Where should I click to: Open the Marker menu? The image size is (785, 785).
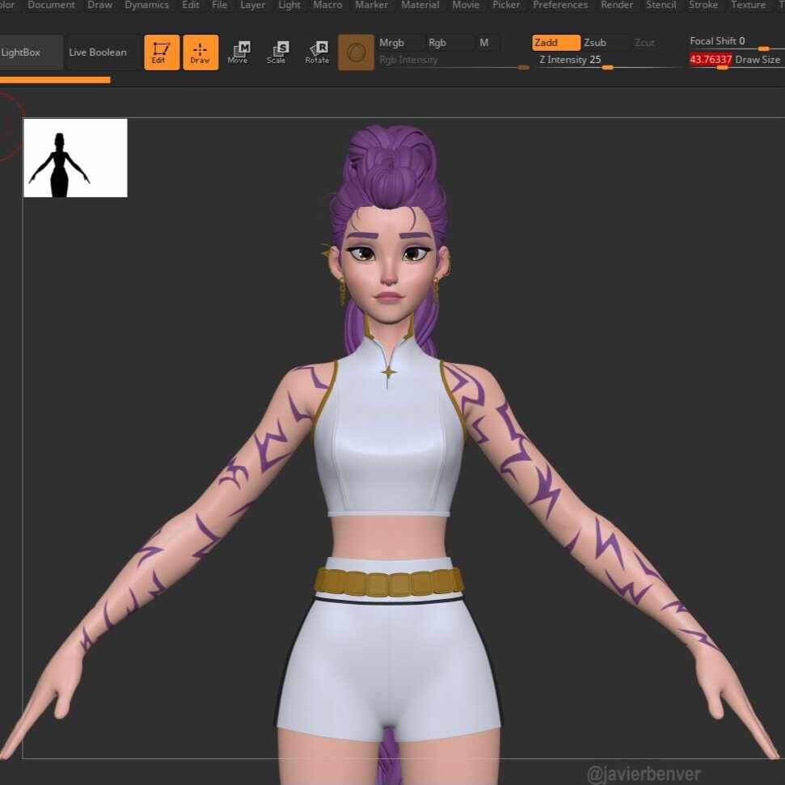click(371, 5)
